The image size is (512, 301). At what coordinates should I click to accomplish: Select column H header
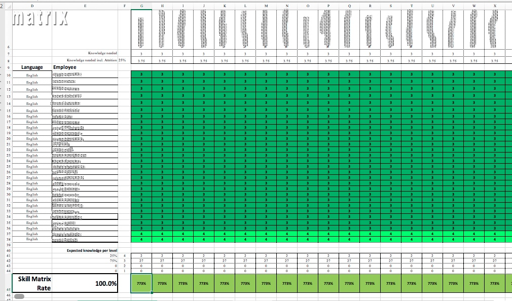pos(162,6)
